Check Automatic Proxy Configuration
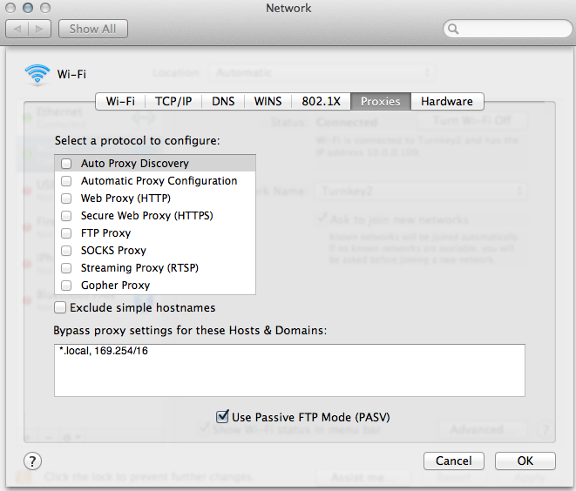Viewport: 576px width, 491px height. pyautogui.click(x=66, y=181)
